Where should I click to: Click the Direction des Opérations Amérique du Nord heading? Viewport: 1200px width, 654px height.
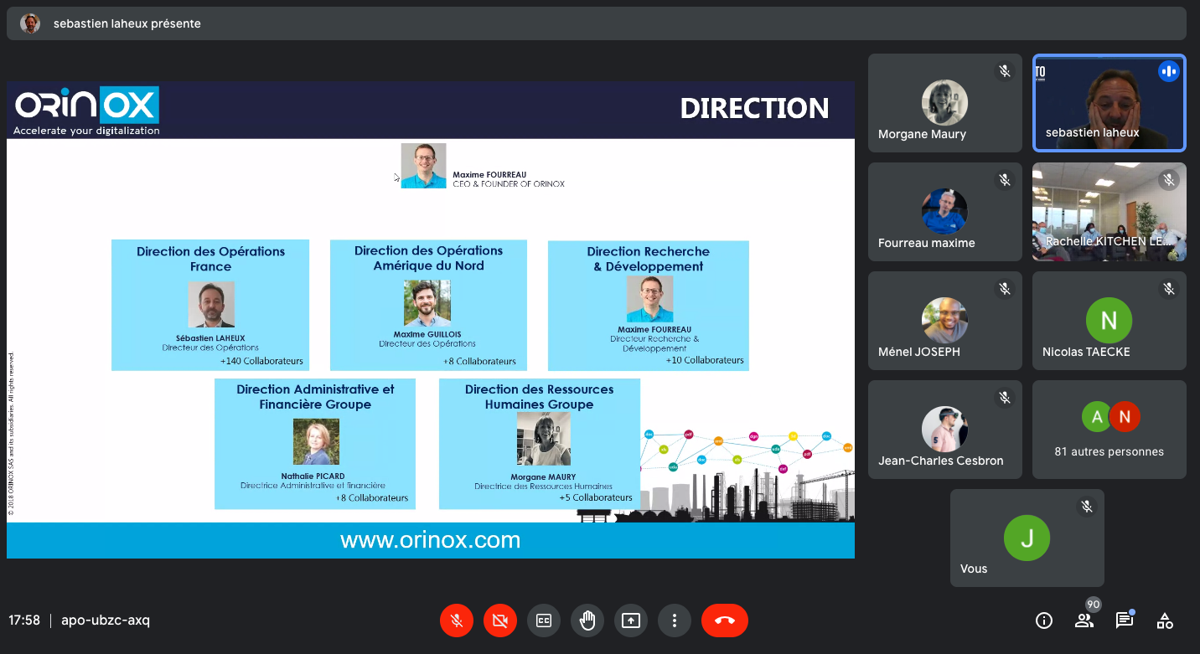coord(429,258)
